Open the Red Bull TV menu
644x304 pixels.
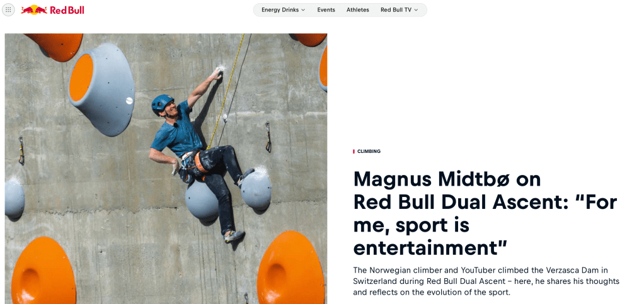click(400, 10)
